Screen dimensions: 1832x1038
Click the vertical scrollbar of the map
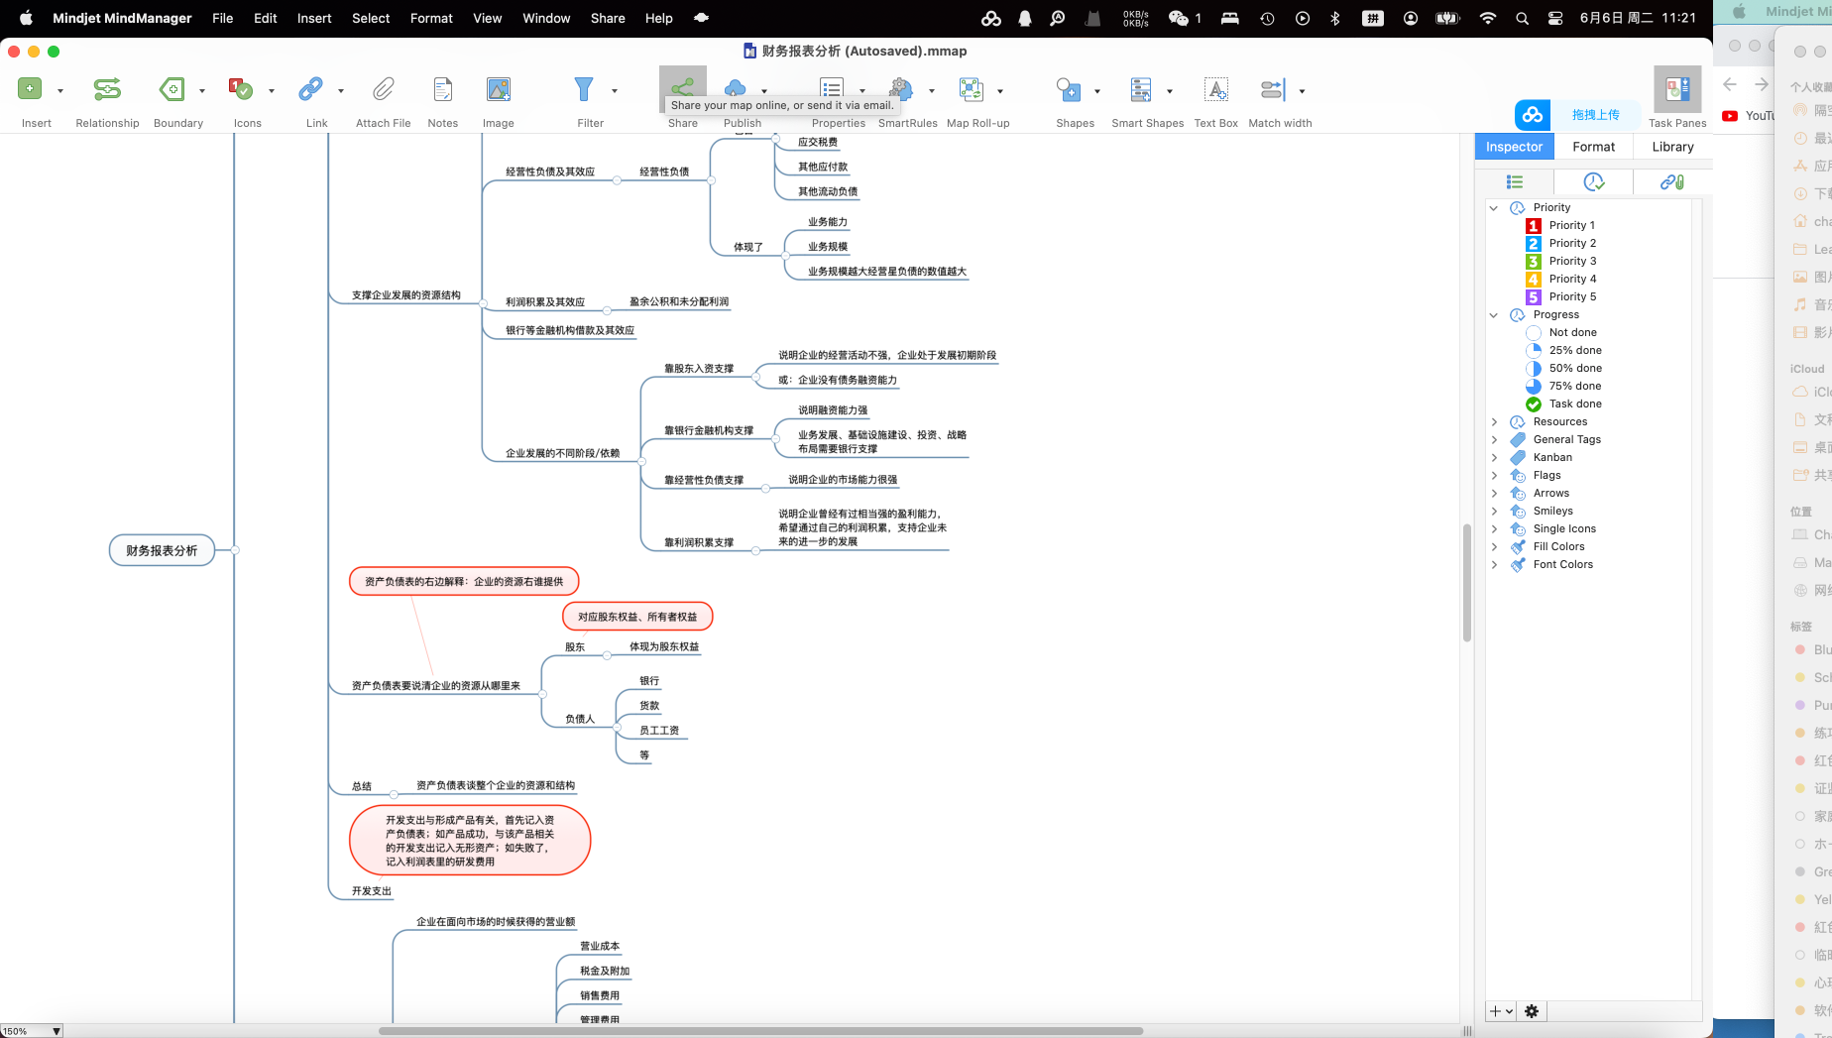point(1467,583)
